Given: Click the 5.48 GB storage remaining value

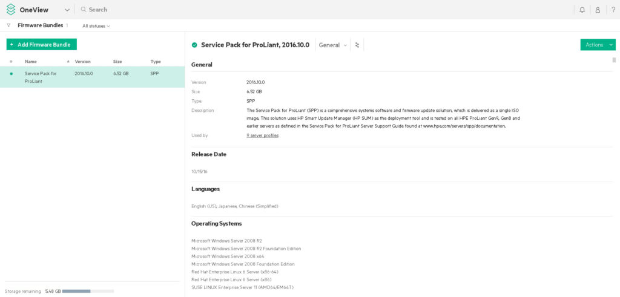Looking at the screenshot, I should [x=53, y=292].
